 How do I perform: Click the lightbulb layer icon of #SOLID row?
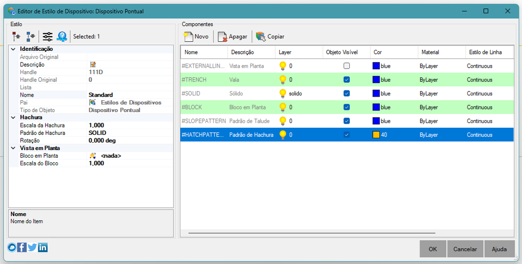coord(282,94)
